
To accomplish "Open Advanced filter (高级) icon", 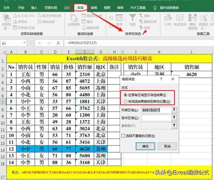I will [x=141, y=28].
